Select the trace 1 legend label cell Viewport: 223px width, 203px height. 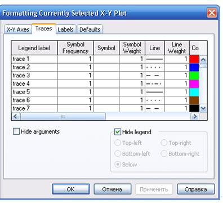point(34,59)
